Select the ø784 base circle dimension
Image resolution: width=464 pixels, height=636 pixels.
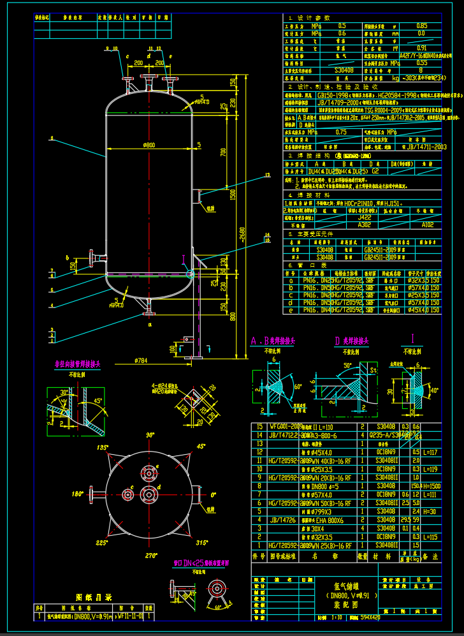[x=141, y=360]
